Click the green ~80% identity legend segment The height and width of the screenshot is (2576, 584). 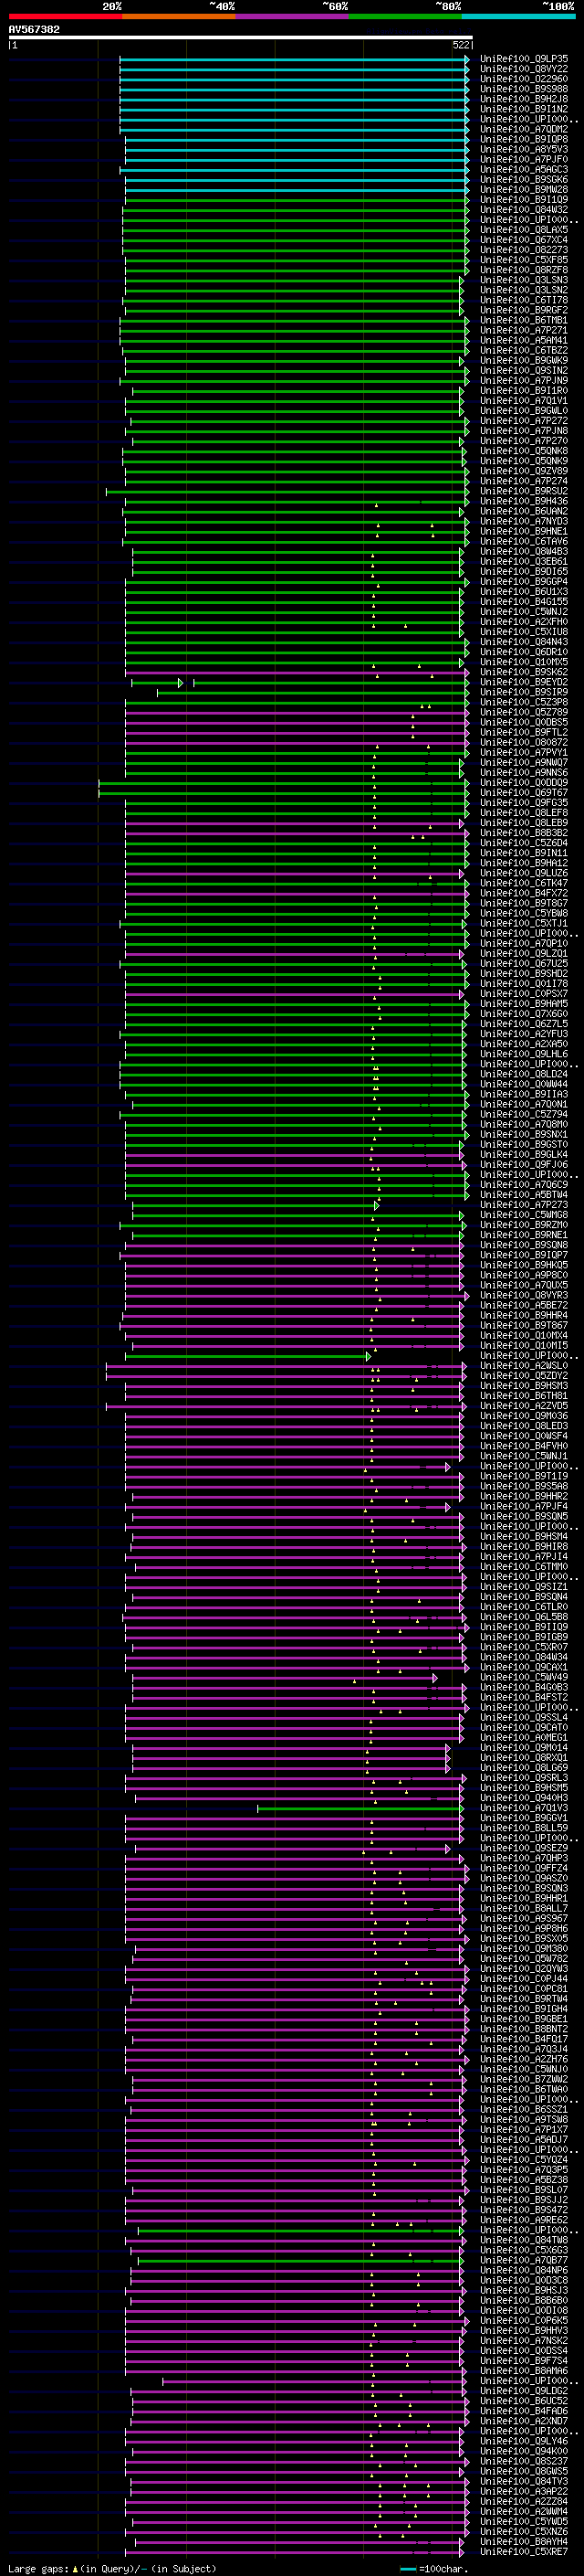[x=405, y=17]
